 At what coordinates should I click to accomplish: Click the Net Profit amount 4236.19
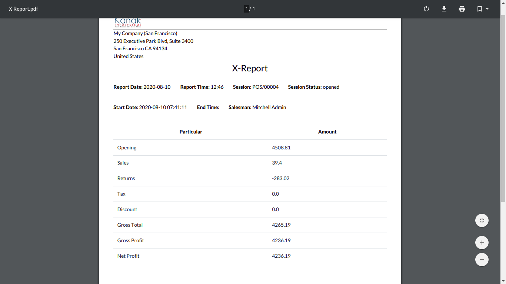click(281, 256)
